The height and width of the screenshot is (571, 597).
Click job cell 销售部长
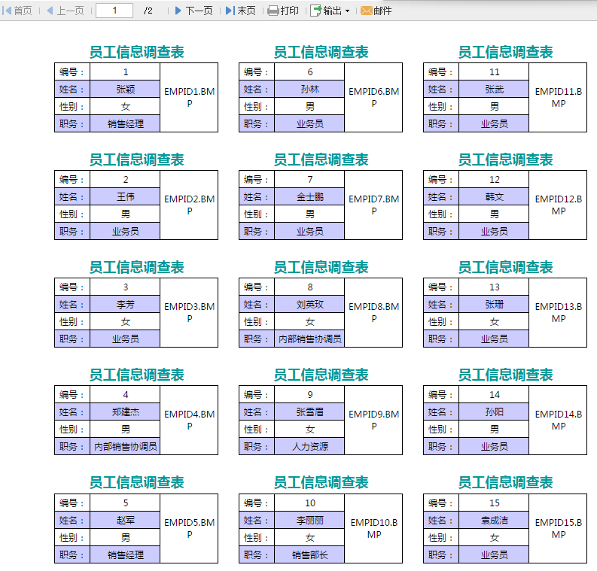coord(309,554)
